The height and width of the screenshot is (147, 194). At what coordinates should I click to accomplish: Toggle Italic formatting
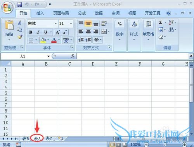(38, 32)
